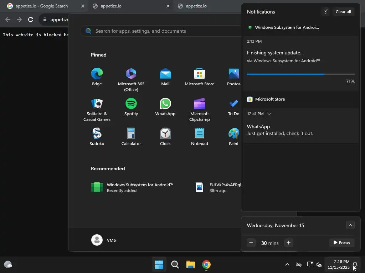The width and height of the screenshot is (365, 273).
Task: Open the Photos app icon
Action: click(234, 77)
